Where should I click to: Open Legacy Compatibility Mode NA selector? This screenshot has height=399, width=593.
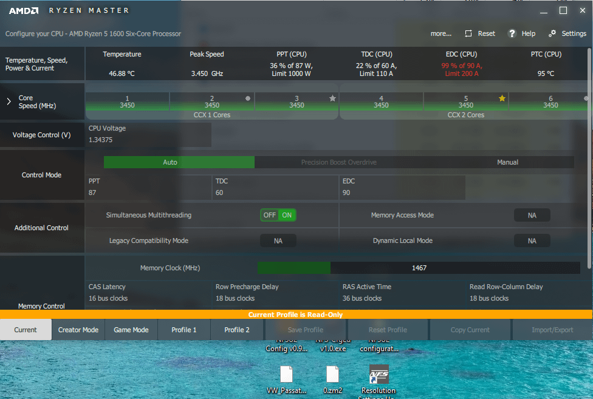(x=278, y=240)
